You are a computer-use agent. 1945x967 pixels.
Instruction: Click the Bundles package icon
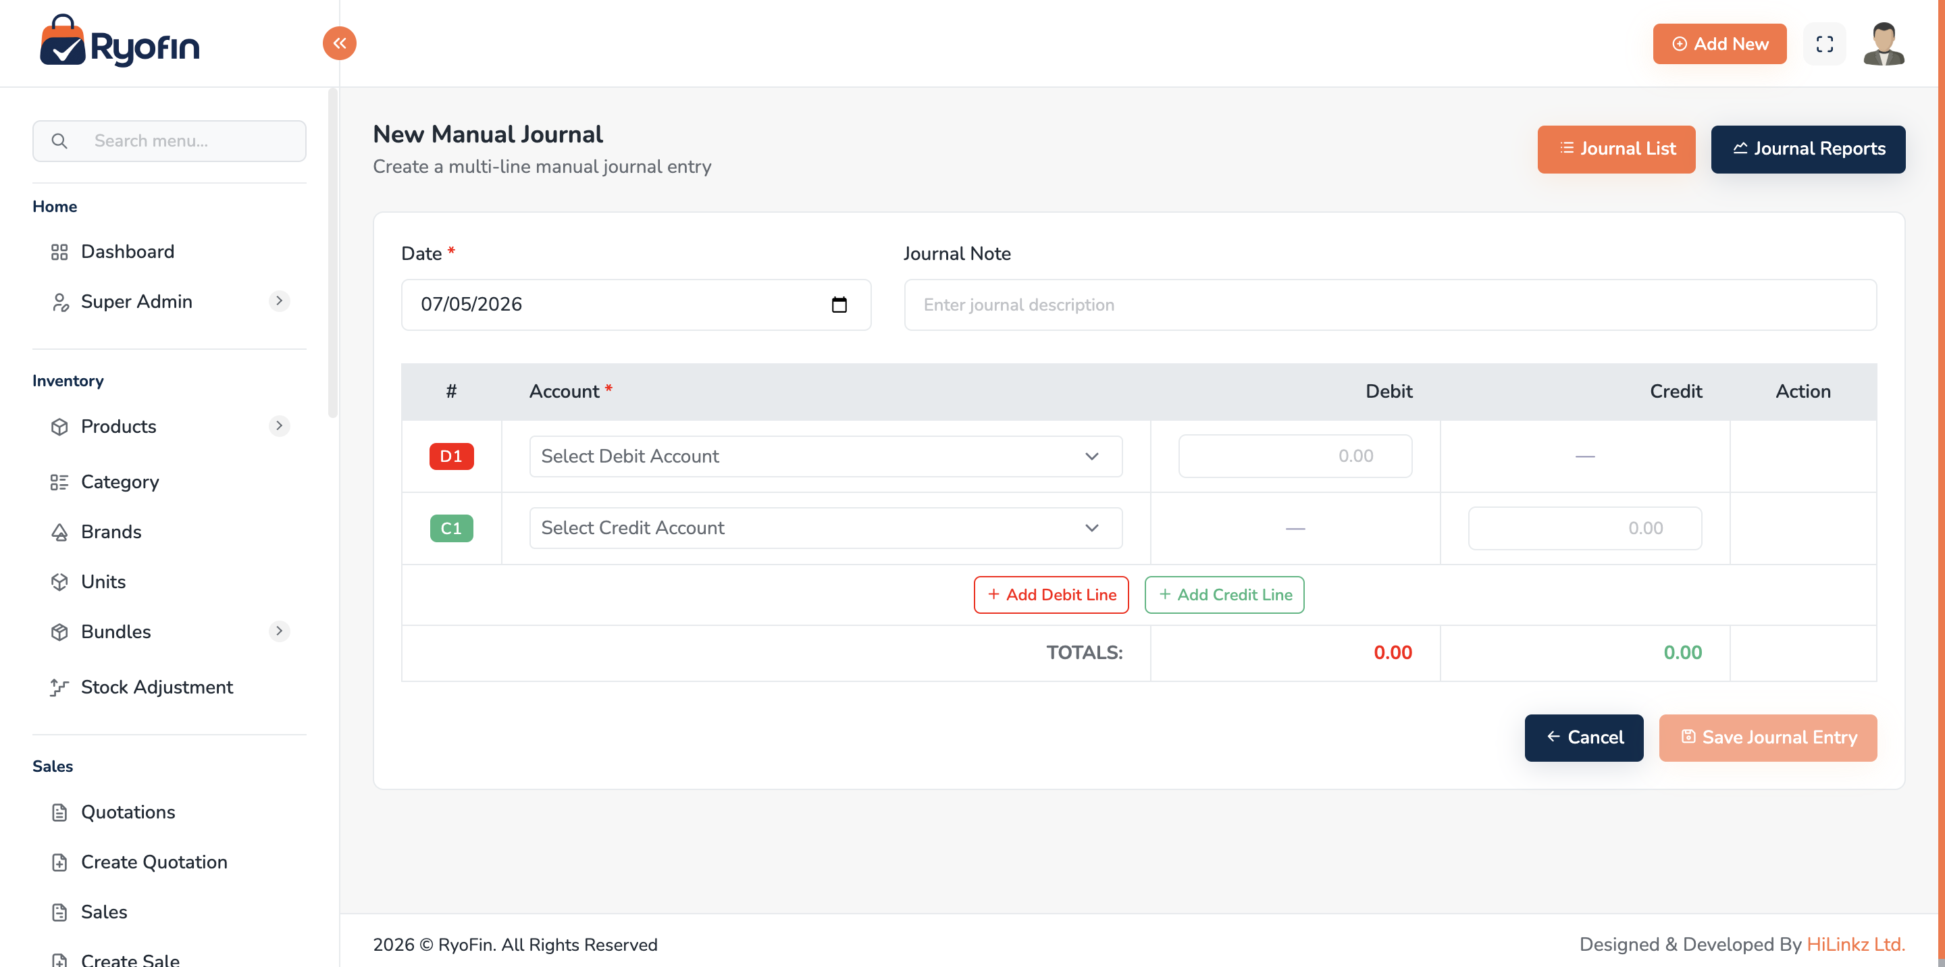[59, 632]
